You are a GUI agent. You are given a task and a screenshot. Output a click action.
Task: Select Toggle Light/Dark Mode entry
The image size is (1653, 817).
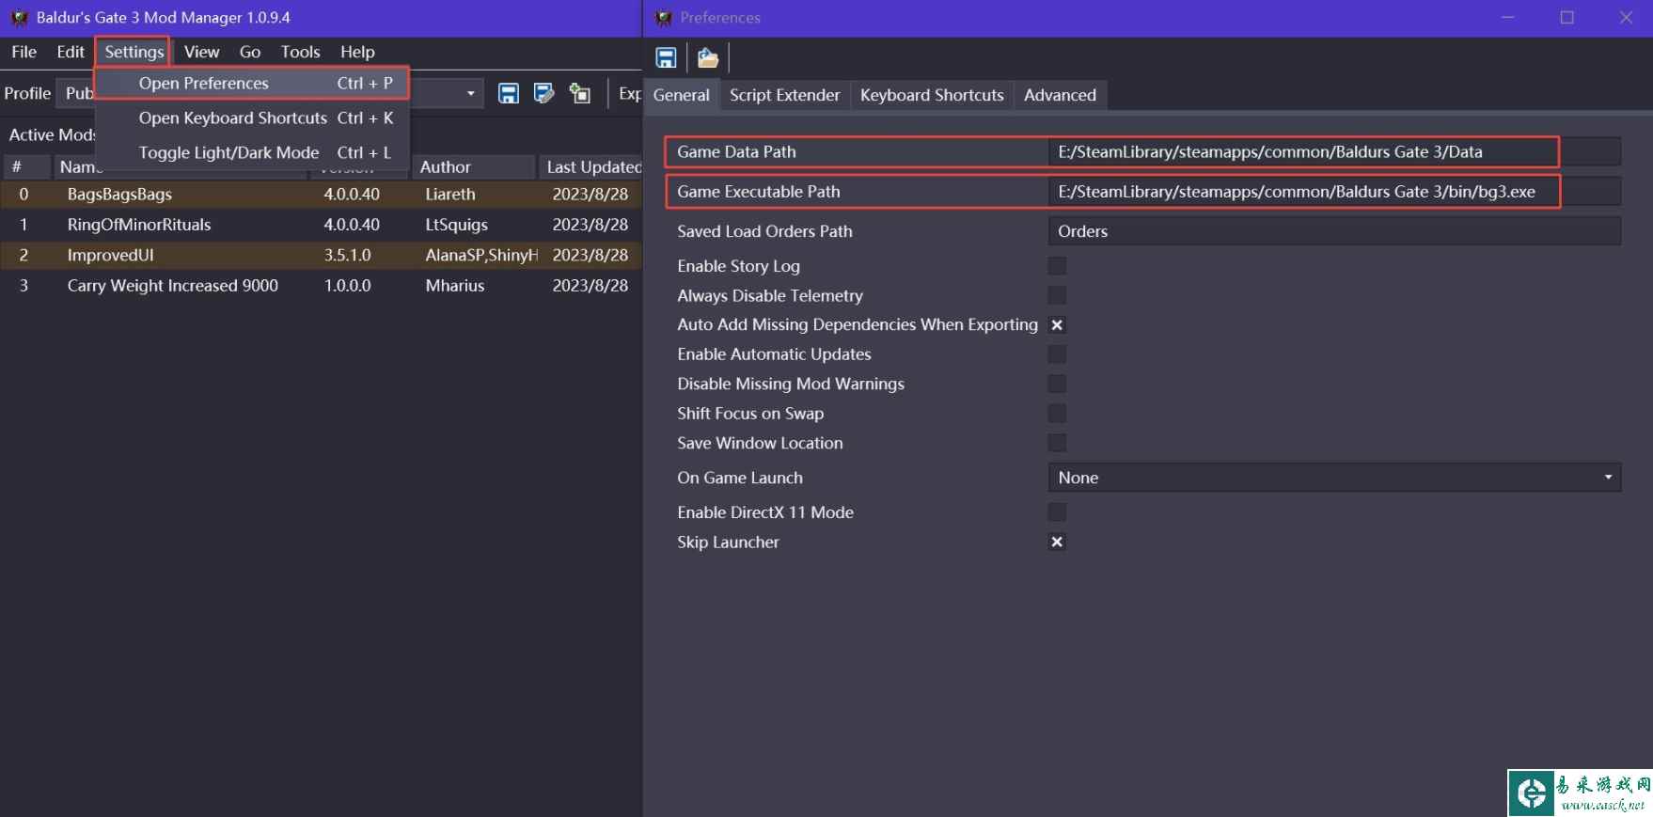click(x=252, y=152)
